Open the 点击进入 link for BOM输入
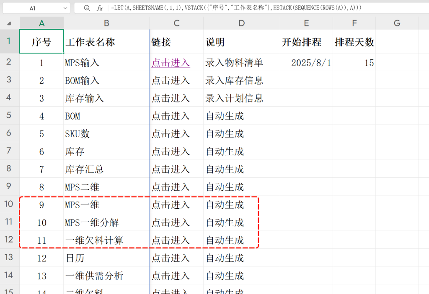 tap(171, 81)
